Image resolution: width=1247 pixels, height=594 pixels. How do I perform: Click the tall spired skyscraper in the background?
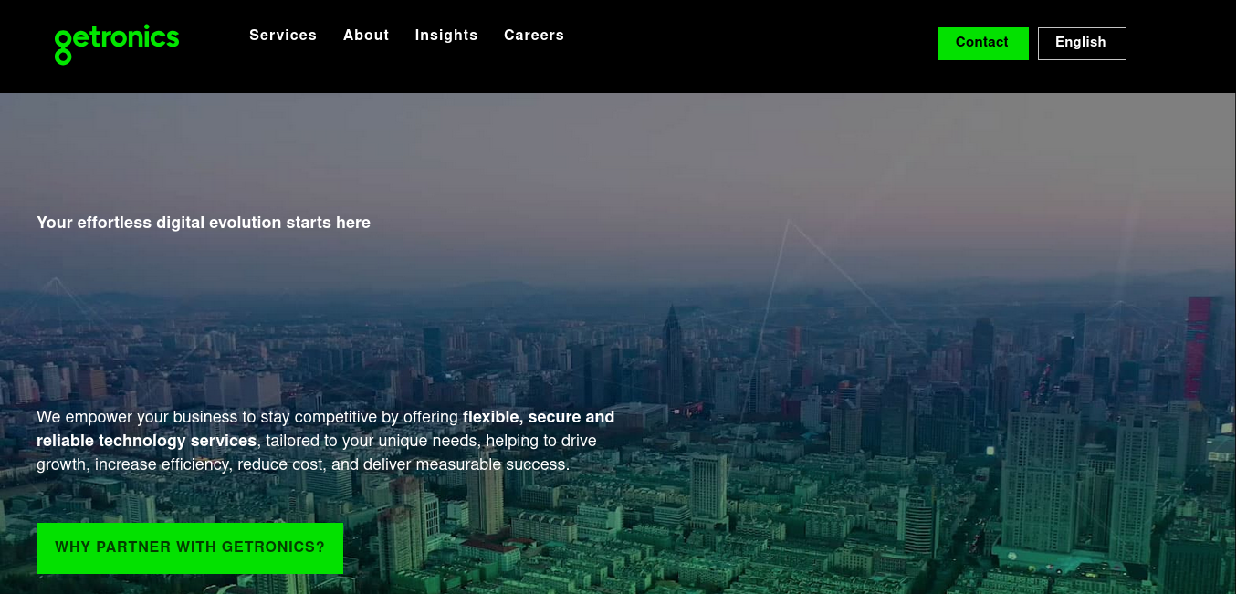click(673, 347)
